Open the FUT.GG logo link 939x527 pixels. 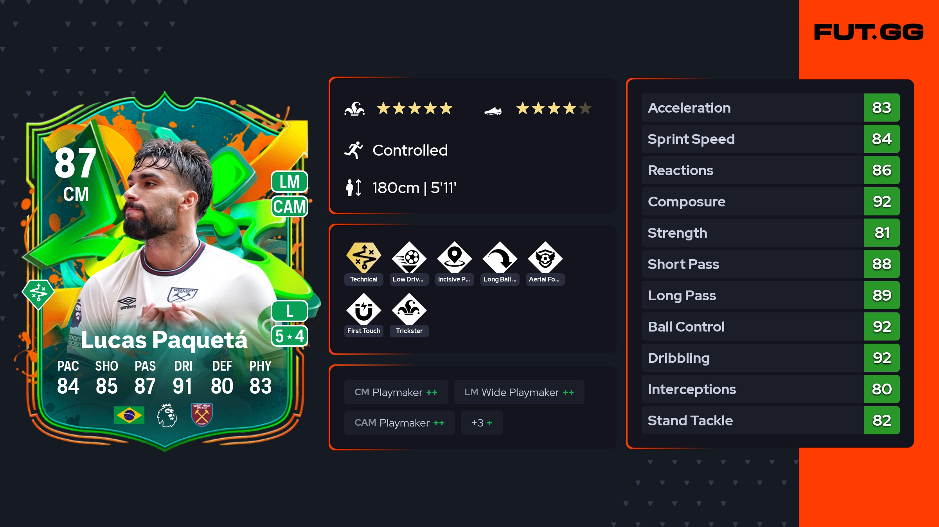point(869,32)
